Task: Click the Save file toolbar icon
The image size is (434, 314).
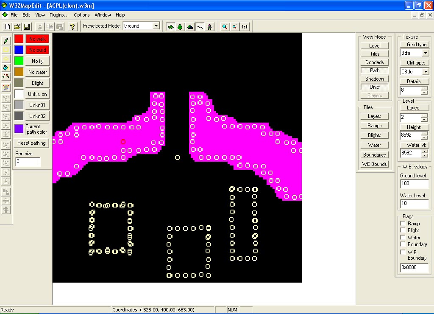Action: click(x=27, y=26)
